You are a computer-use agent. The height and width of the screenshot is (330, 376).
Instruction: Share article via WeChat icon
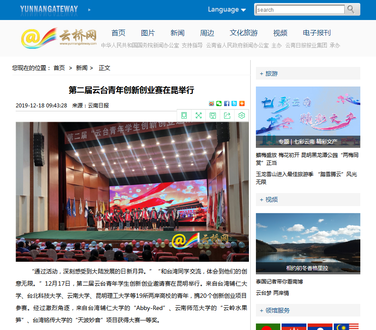(x=219, y=103)
